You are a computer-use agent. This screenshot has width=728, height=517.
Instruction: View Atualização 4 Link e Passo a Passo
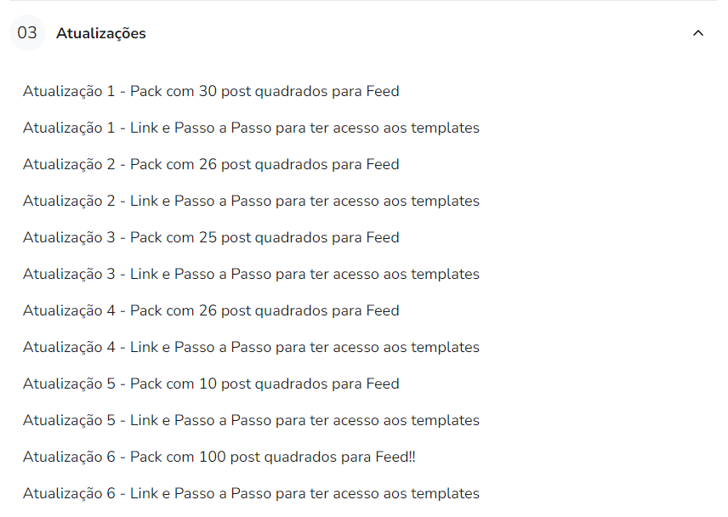point(251,347)
